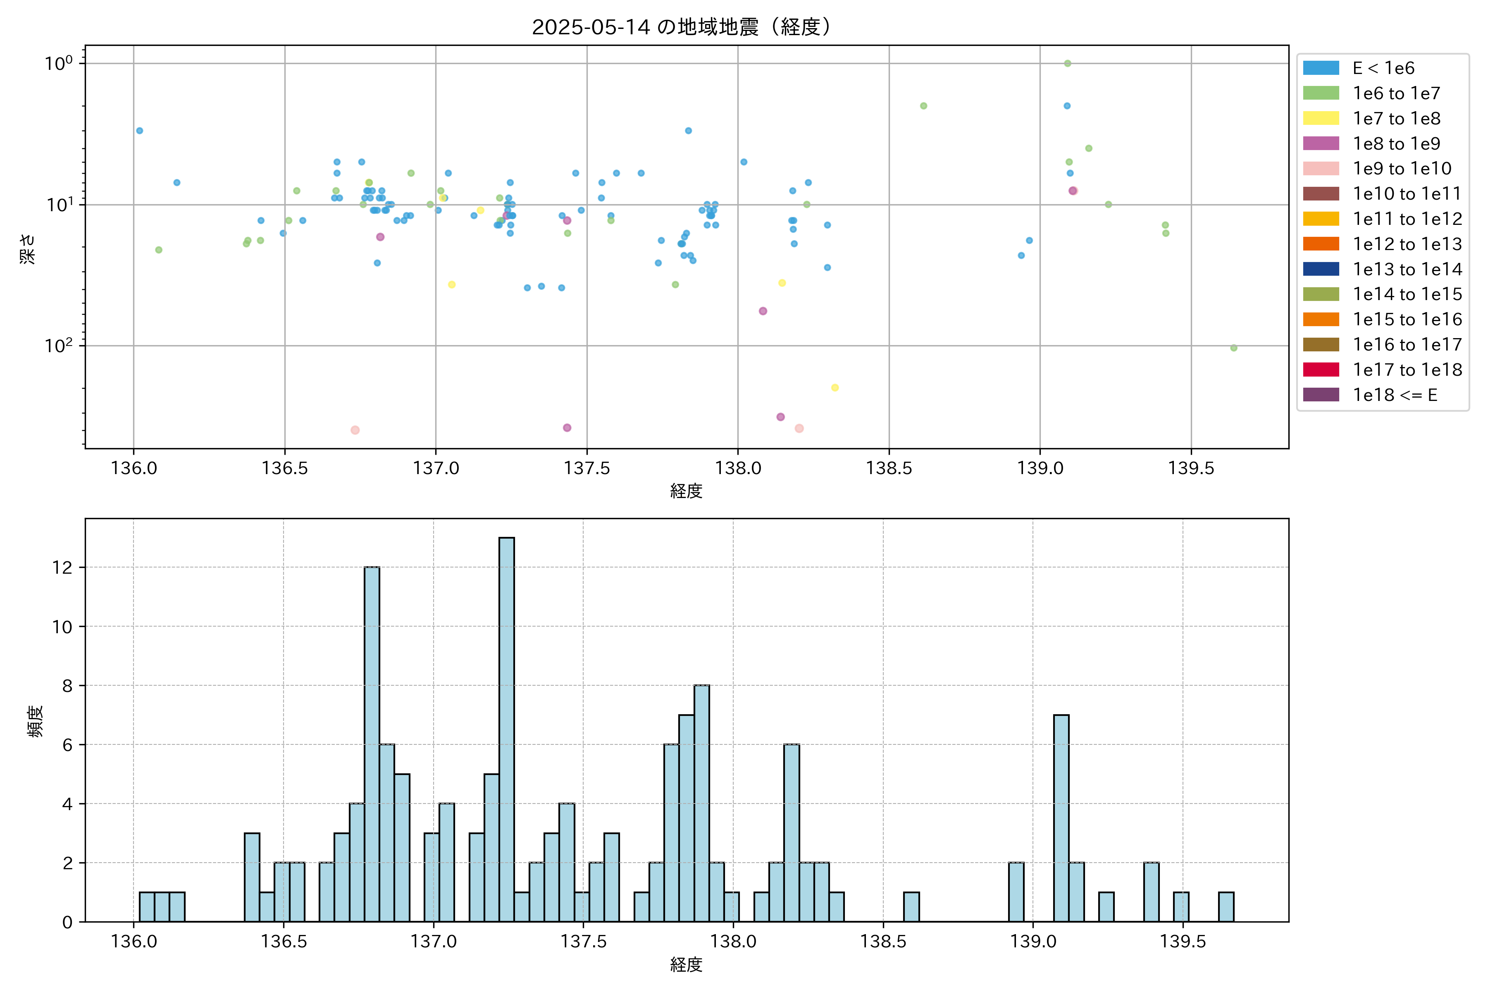Click the green 1e6 to 1e7 legend swatch

(x=1320, y=94)
